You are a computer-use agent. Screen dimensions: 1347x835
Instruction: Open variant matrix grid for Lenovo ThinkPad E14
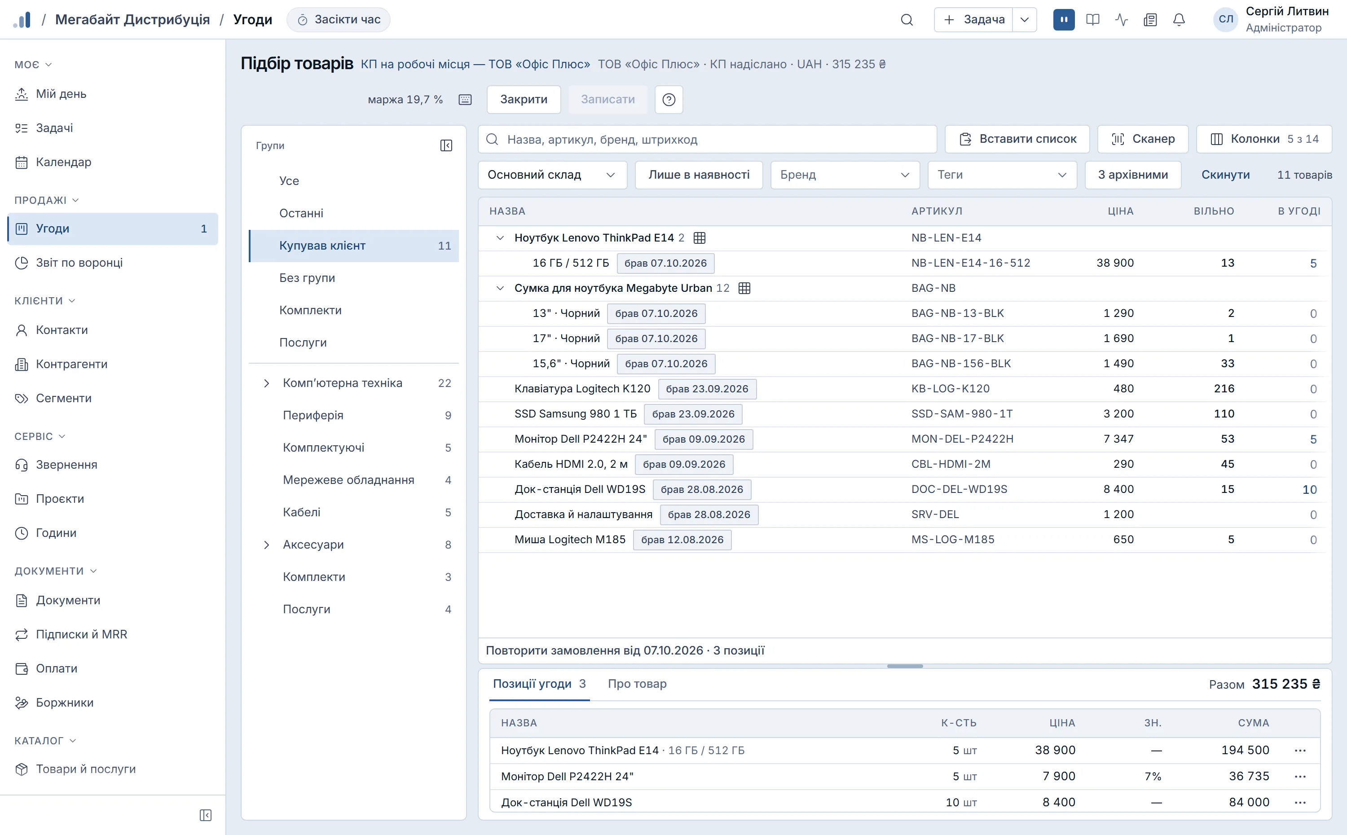tap(699, 238)
